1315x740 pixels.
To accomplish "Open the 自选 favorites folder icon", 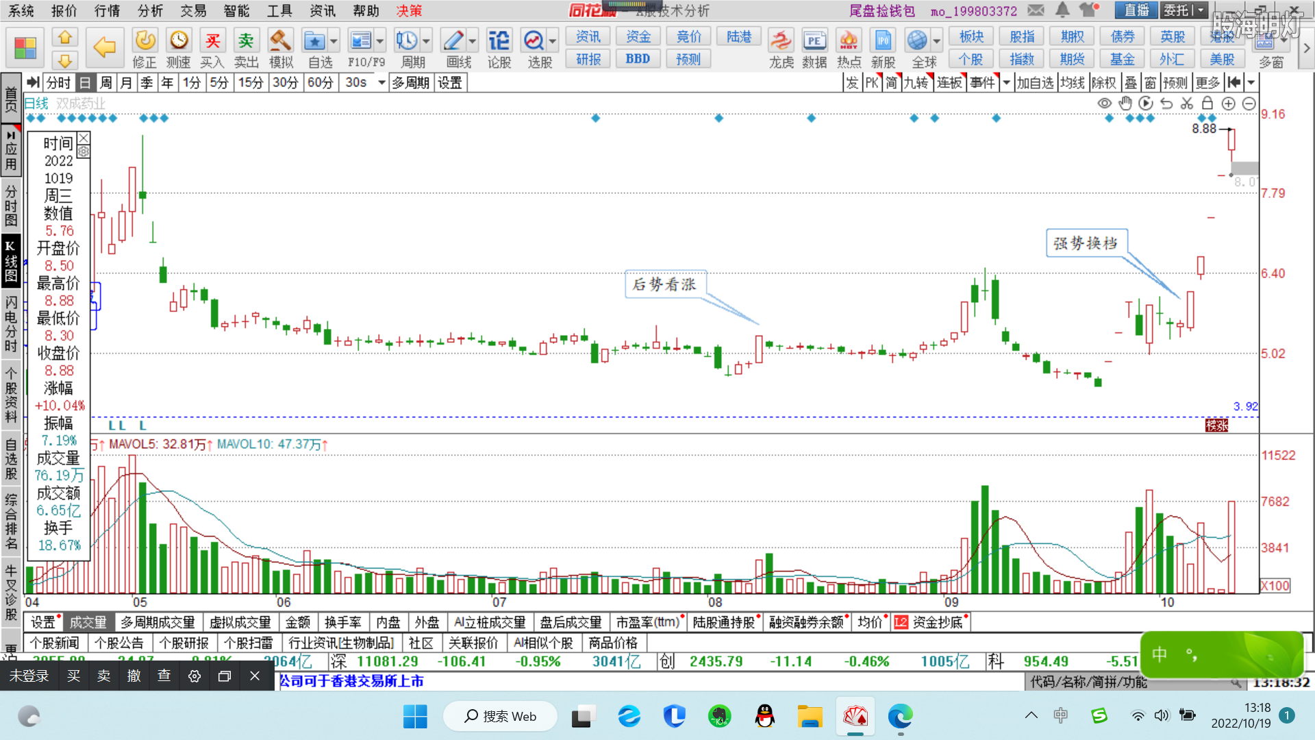I will tap(314, 41).
